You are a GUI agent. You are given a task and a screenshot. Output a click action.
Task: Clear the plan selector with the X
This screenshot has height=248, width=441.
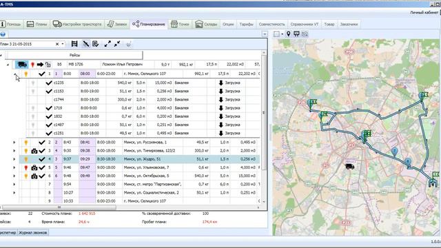pos(57,44)
